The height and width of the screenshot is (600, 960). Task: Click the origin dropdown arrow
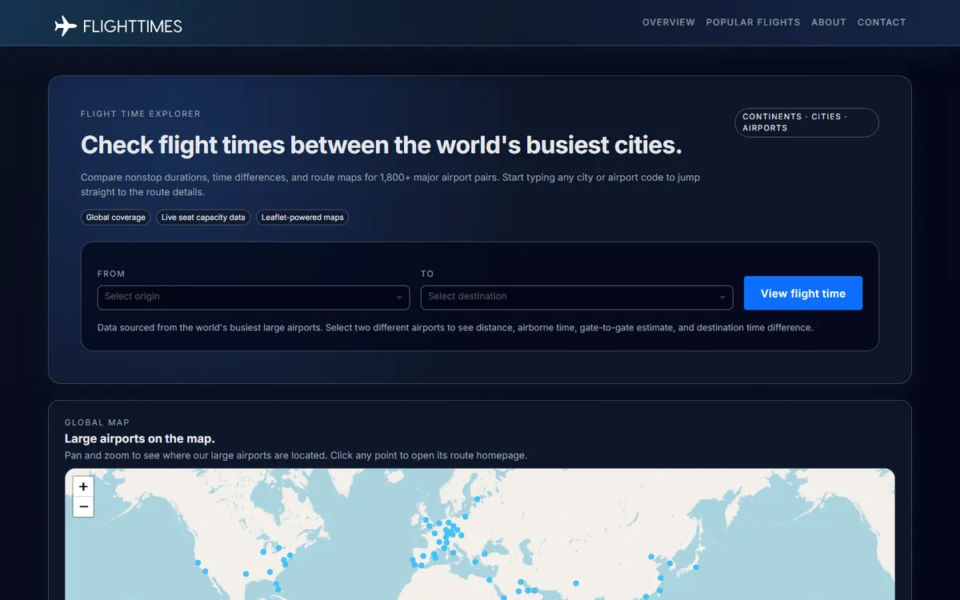[x=399, y=298]
